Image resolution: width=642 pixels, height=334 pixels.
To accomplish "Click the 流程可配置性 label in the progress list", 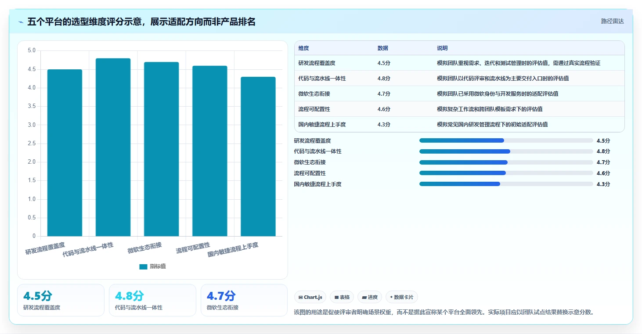I will 310,173.
